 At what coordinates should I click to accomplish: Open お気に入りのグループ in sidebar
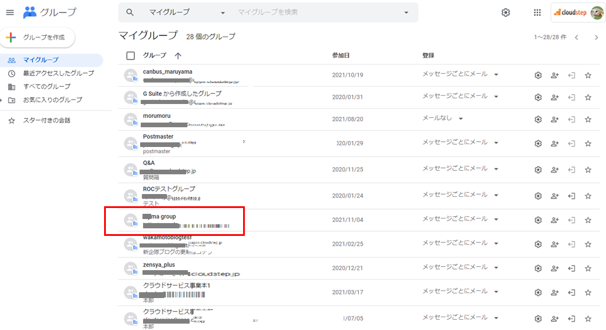click(x=52, y=100)
